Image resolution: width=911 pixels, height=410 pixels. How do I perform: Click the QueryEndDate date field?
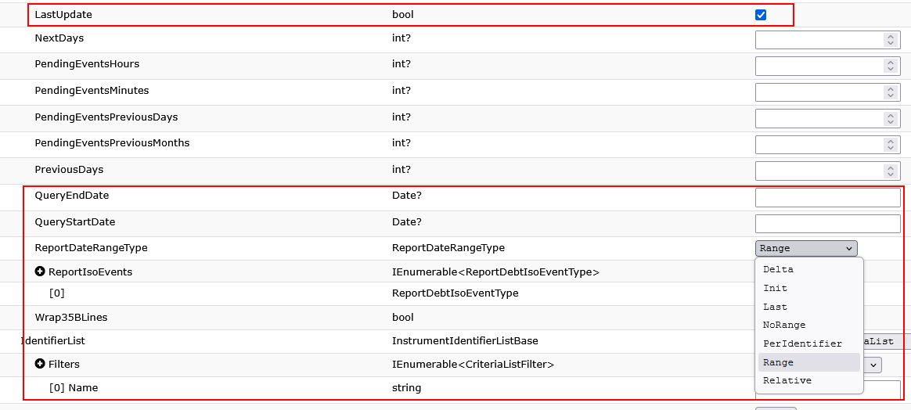coord(827,197)
